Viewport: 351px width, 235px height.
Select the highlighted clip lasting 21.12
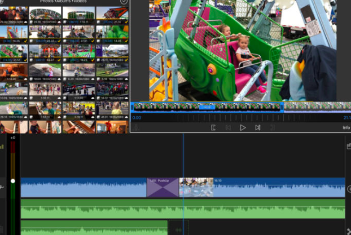coord(14,53)
